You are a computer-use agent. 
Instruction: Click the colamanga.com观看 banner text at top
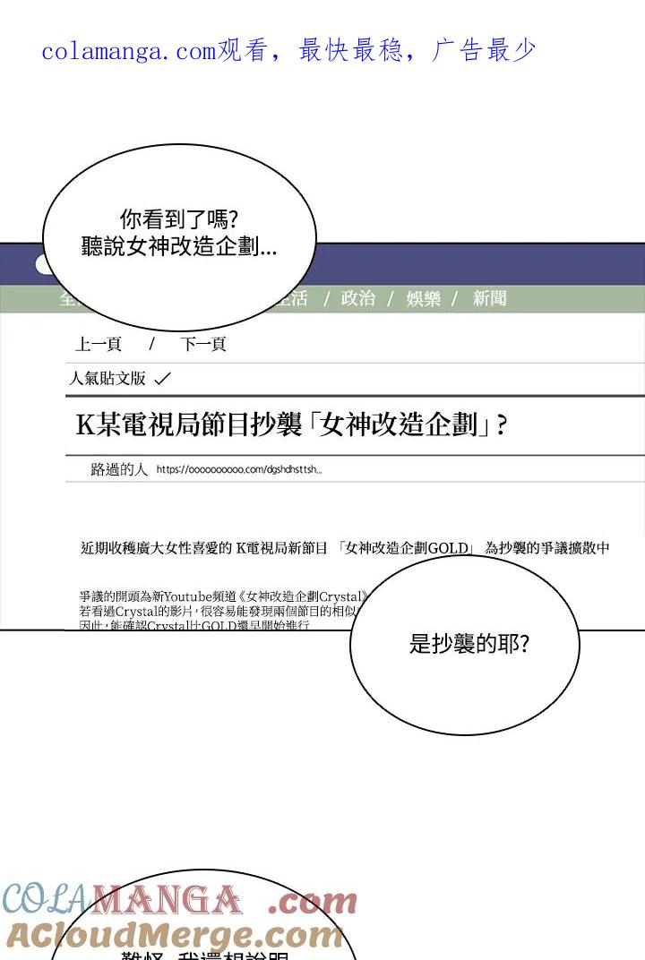coord(288,50)
